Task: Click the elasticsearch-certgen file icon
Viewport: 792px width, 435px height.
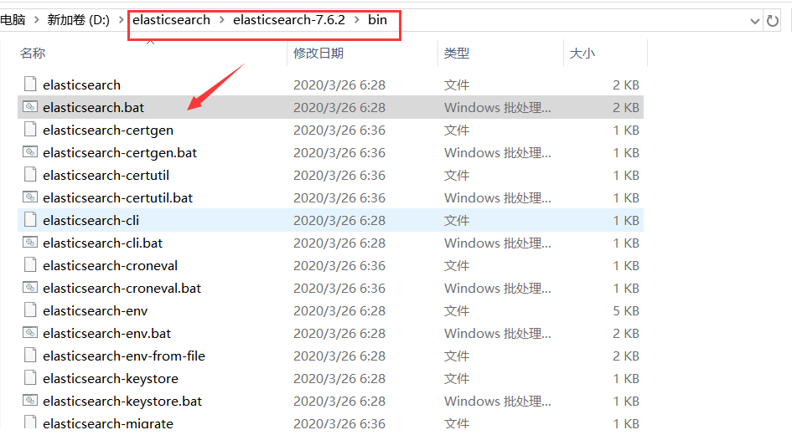Action: [x=30, y=130]
